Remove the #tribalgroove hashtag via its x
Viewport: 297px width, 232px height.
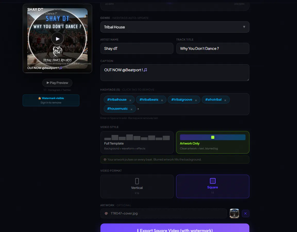pyautogui.click(x=196, y=100)
